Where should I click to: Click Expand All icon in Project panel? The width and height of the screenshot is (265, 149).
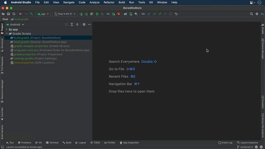72,24
